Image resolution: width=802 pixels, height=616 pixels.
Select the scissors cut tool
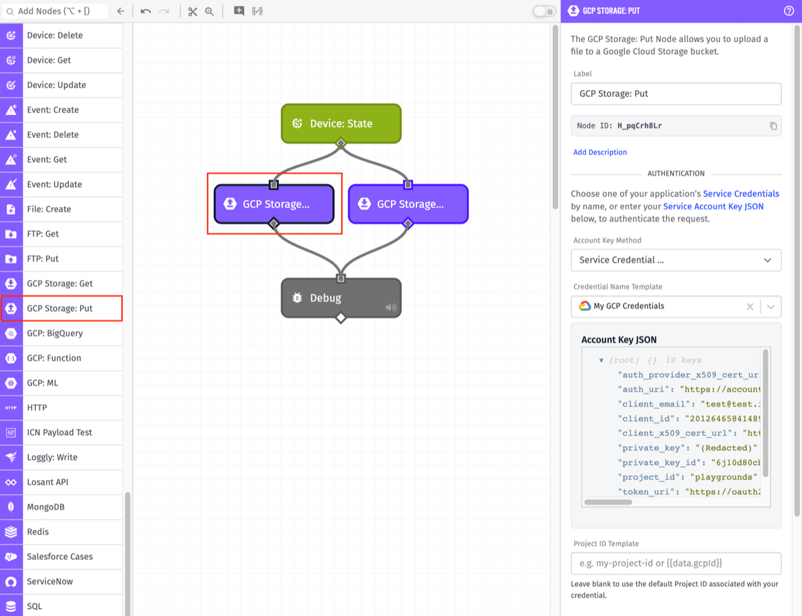click(192, 11)
